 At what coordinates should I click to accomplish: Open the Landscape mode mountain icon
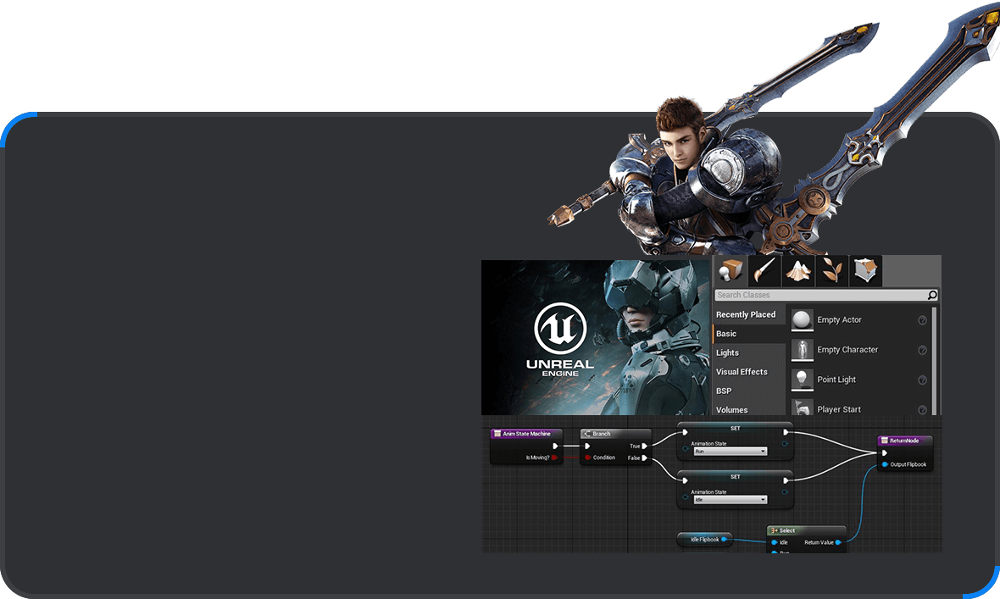(x=797, y=271)
